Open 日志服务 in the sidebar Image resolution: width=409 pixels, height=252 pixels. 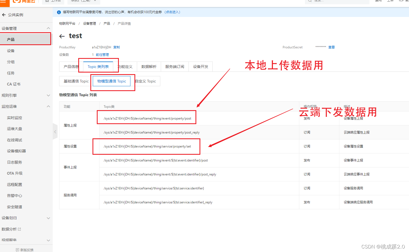(x=15, y=162)
